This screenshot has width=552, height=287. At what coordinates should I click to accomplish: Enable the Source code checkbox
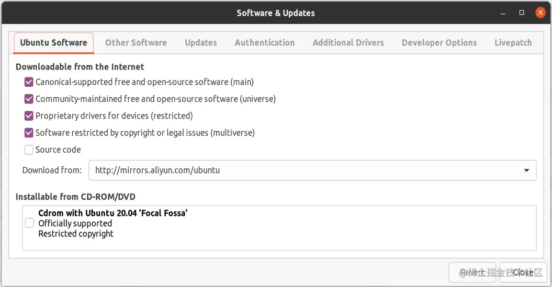(29, 150)
